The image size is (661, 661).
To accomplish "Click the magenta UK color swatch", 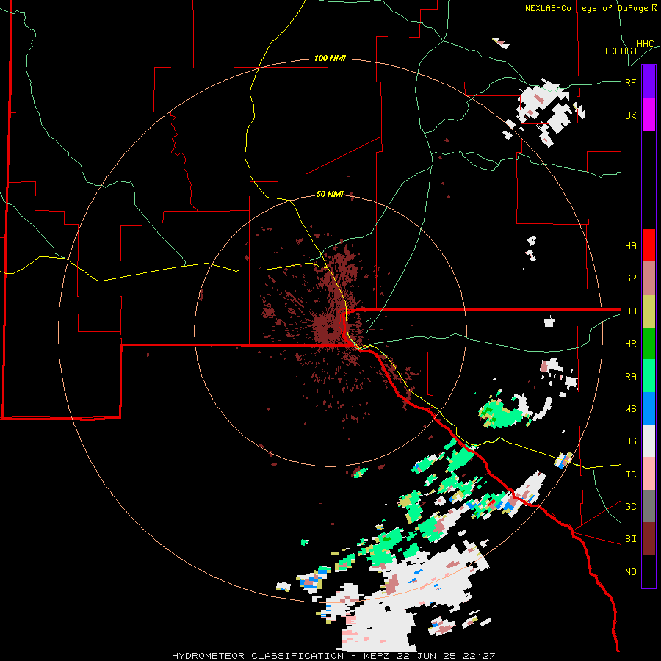I will click(x=649, y=115).
